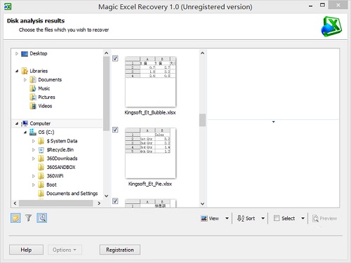Uncheck the Kingsoft_Et_Bubble.xlsx checkbox
The width and height of the screenshot is (351, 263).
(115, 58)
